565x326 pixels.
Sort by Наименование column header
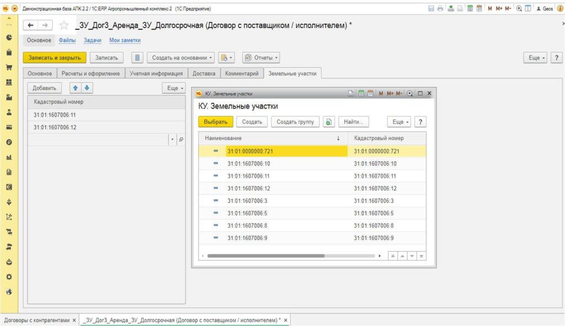point(273,138)
